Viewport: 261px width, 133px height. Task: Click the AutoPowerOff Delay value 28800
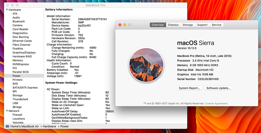pyautogui.click(x=109, y=111)
